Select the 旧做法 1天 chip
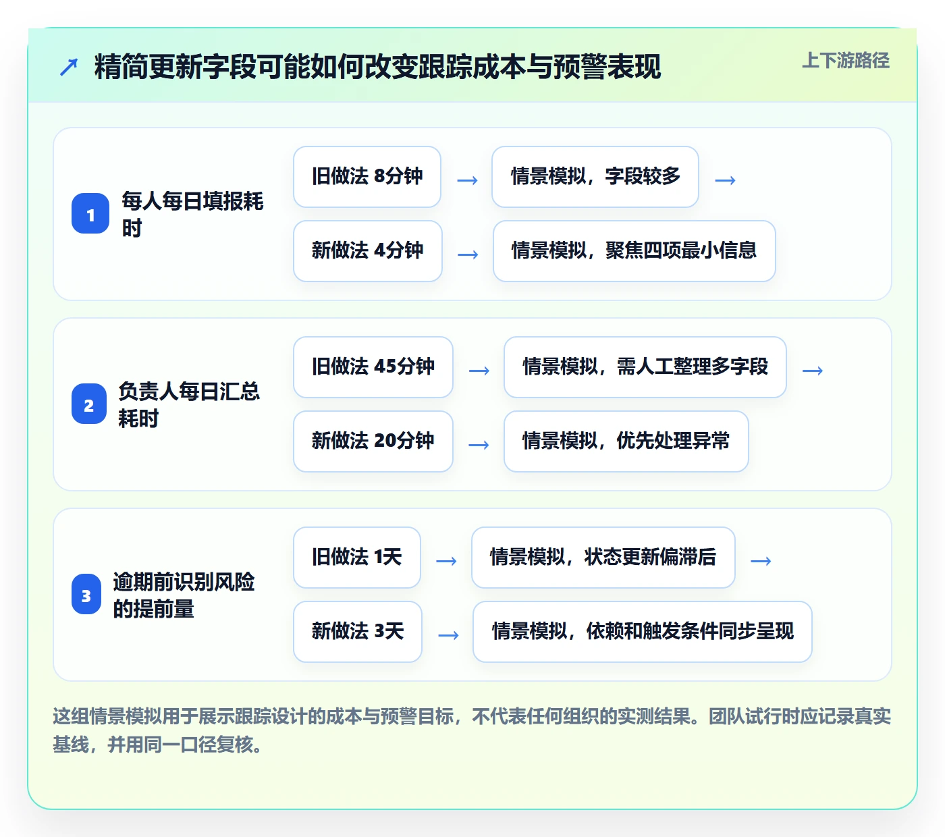 tap(357, 558)
